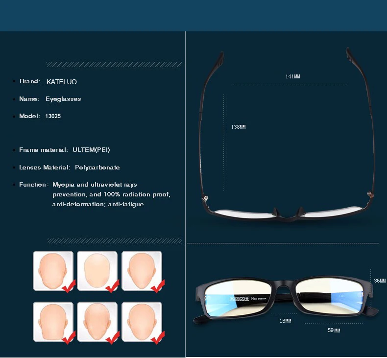Click the 141MM width measurement
The image size is (387, 358).
293,76
